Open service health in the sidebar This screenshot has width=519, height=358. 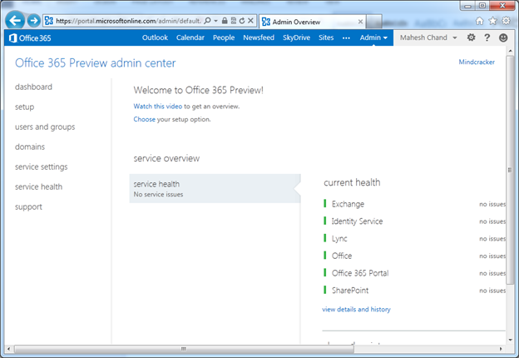tap(38, 186)
